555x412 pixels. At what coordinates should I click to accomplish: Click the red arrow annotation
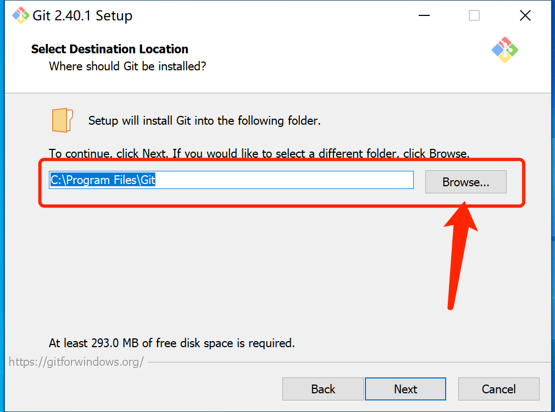(x=459, y=255)
